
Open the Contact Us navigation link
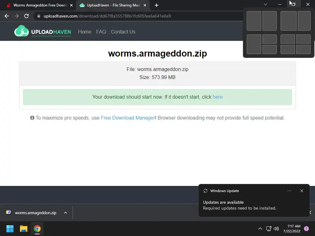[x=123, y=32]
